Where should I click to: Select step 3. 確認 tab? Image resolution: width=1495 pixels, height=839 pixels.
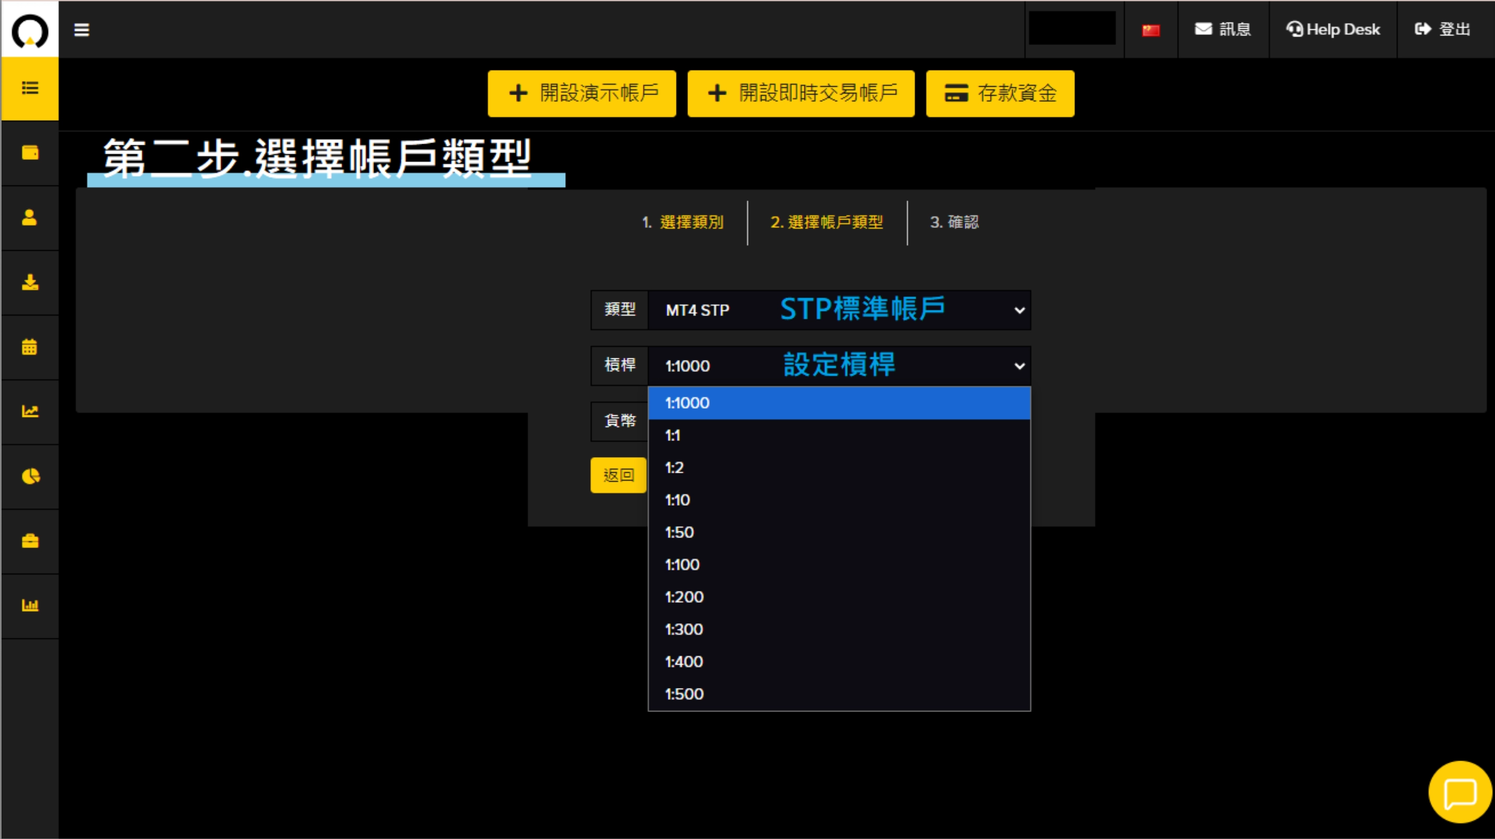click(x=954, y=222)
